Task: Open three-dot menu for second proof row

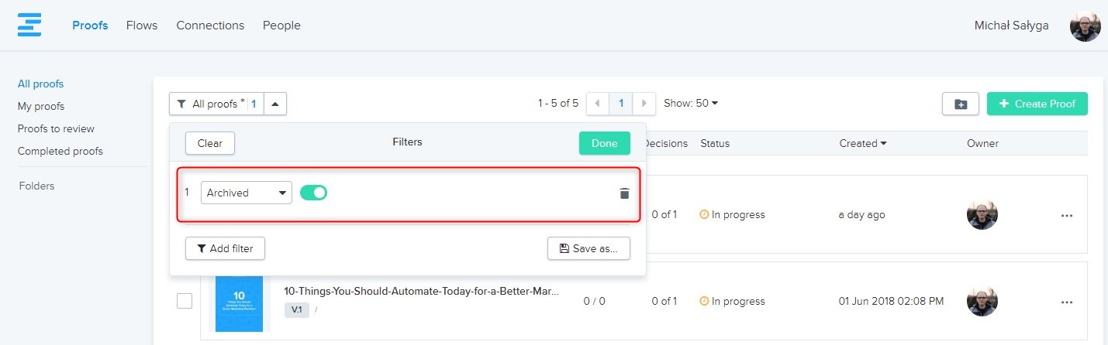Action: pyautogui.click(x=1067, y=302)
